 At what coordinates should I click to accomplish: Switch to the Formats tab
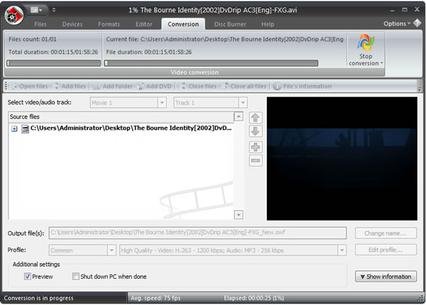(109, 24)
